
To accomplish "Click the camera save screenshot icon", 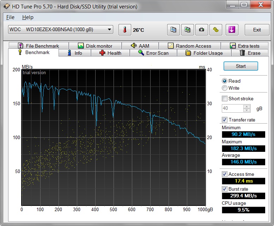I will pos(201,30).
